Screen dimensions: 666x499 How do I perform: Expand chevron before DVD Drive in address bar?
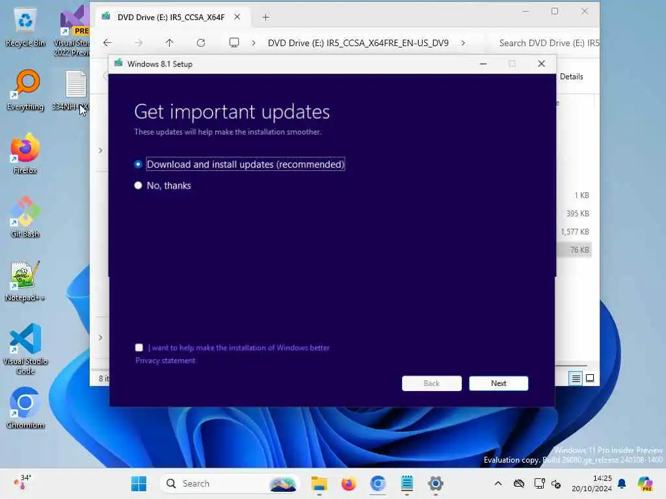click(x=254, y=43)
